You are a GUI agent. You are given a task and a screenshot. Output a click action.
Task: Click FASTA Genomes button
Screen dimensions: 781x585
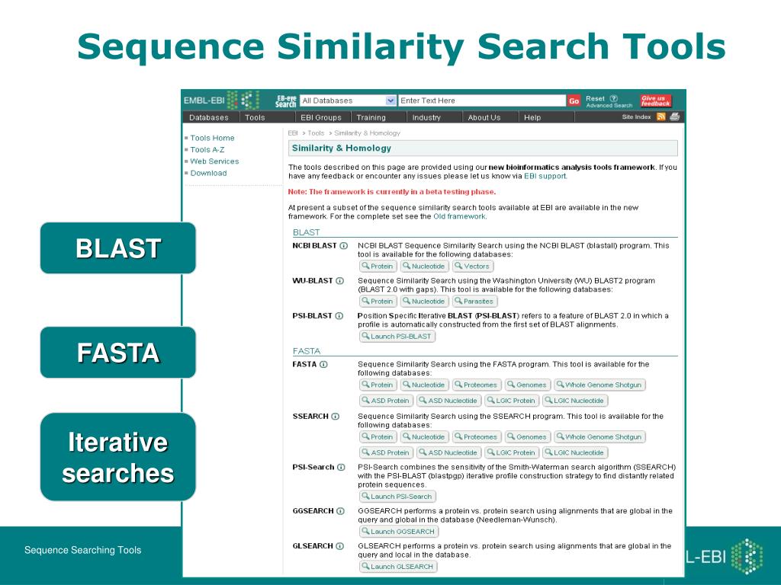click(x=528, y=385)
